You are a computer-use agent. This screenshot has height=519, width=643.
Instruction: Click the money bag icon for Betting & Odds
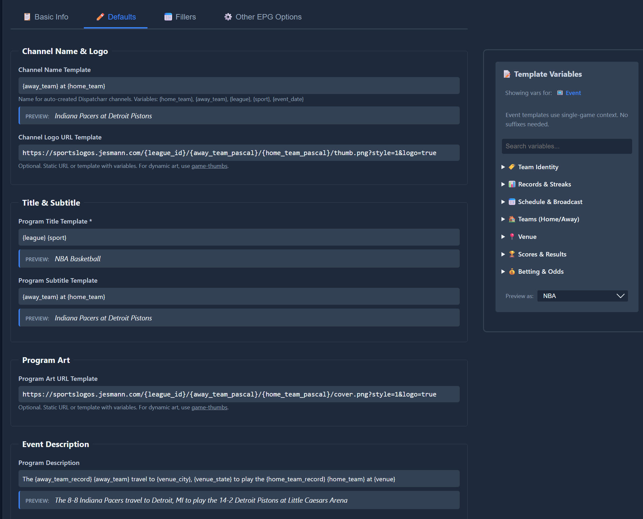[x=512, y=271]
